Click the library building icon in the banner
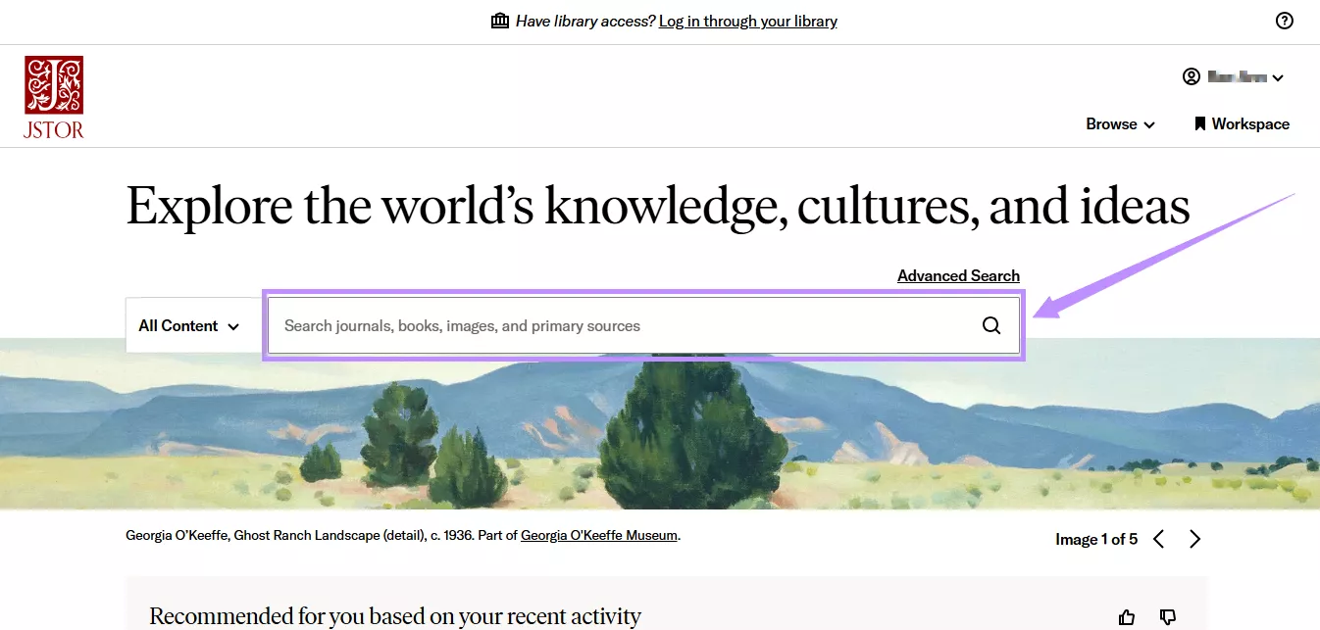Screen dimensions: 1320x630 click(500, 20)
